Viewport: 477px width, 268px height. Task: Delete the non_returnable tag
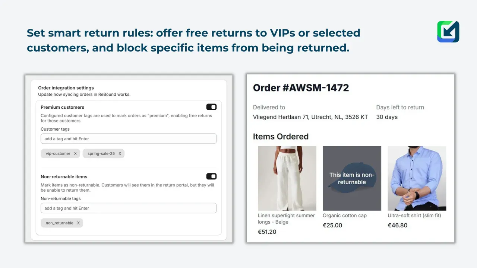(x=78, y=223)
